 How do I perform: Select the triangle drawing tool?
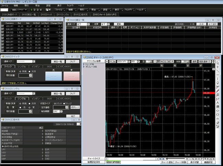click(218, 119)
